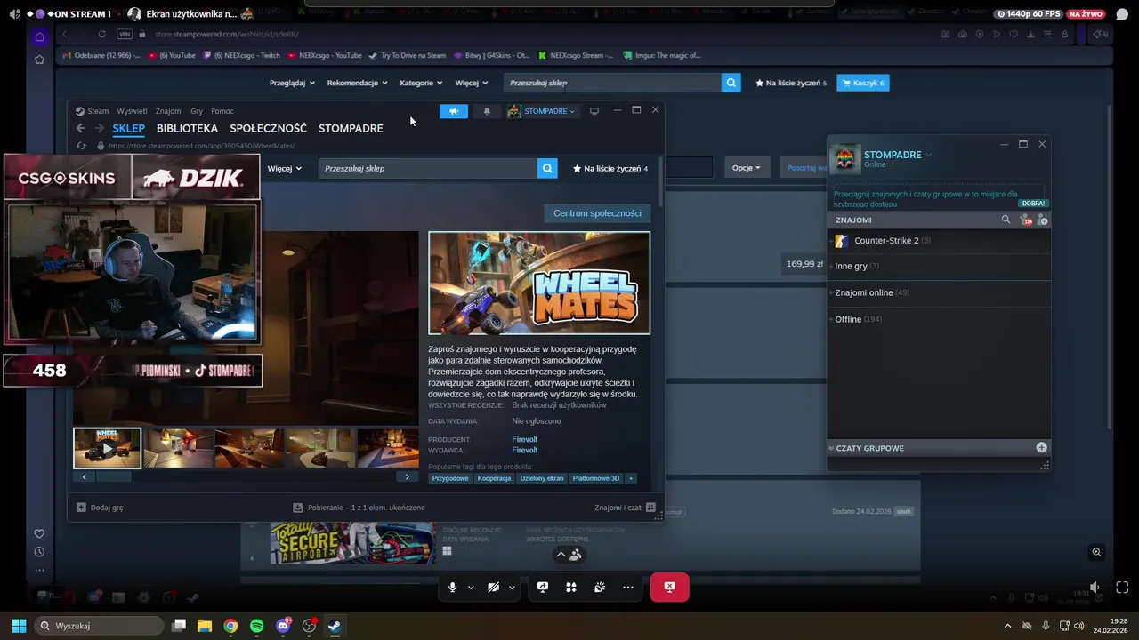
Task: Open the Znajomi menu
Action: [x=169, y=111]
